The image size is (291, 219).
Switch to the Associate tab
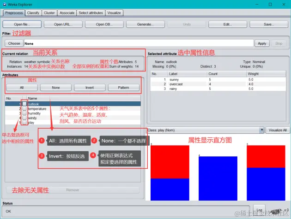pos(67,13)
